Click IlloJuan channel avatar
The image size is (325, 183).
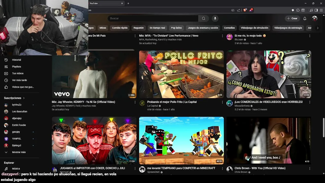coord(230,37)
